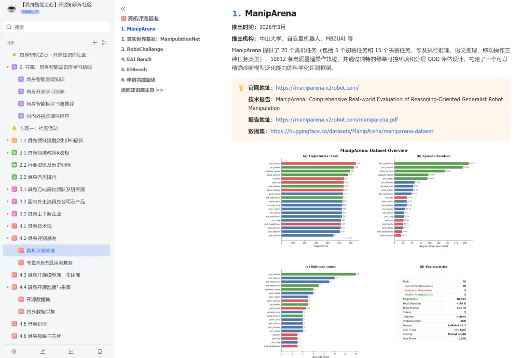Expand the 3.1 具身方向高校团队及研究院 arrow
Screen dimensions: 521x358
click(x=8, y=189)
